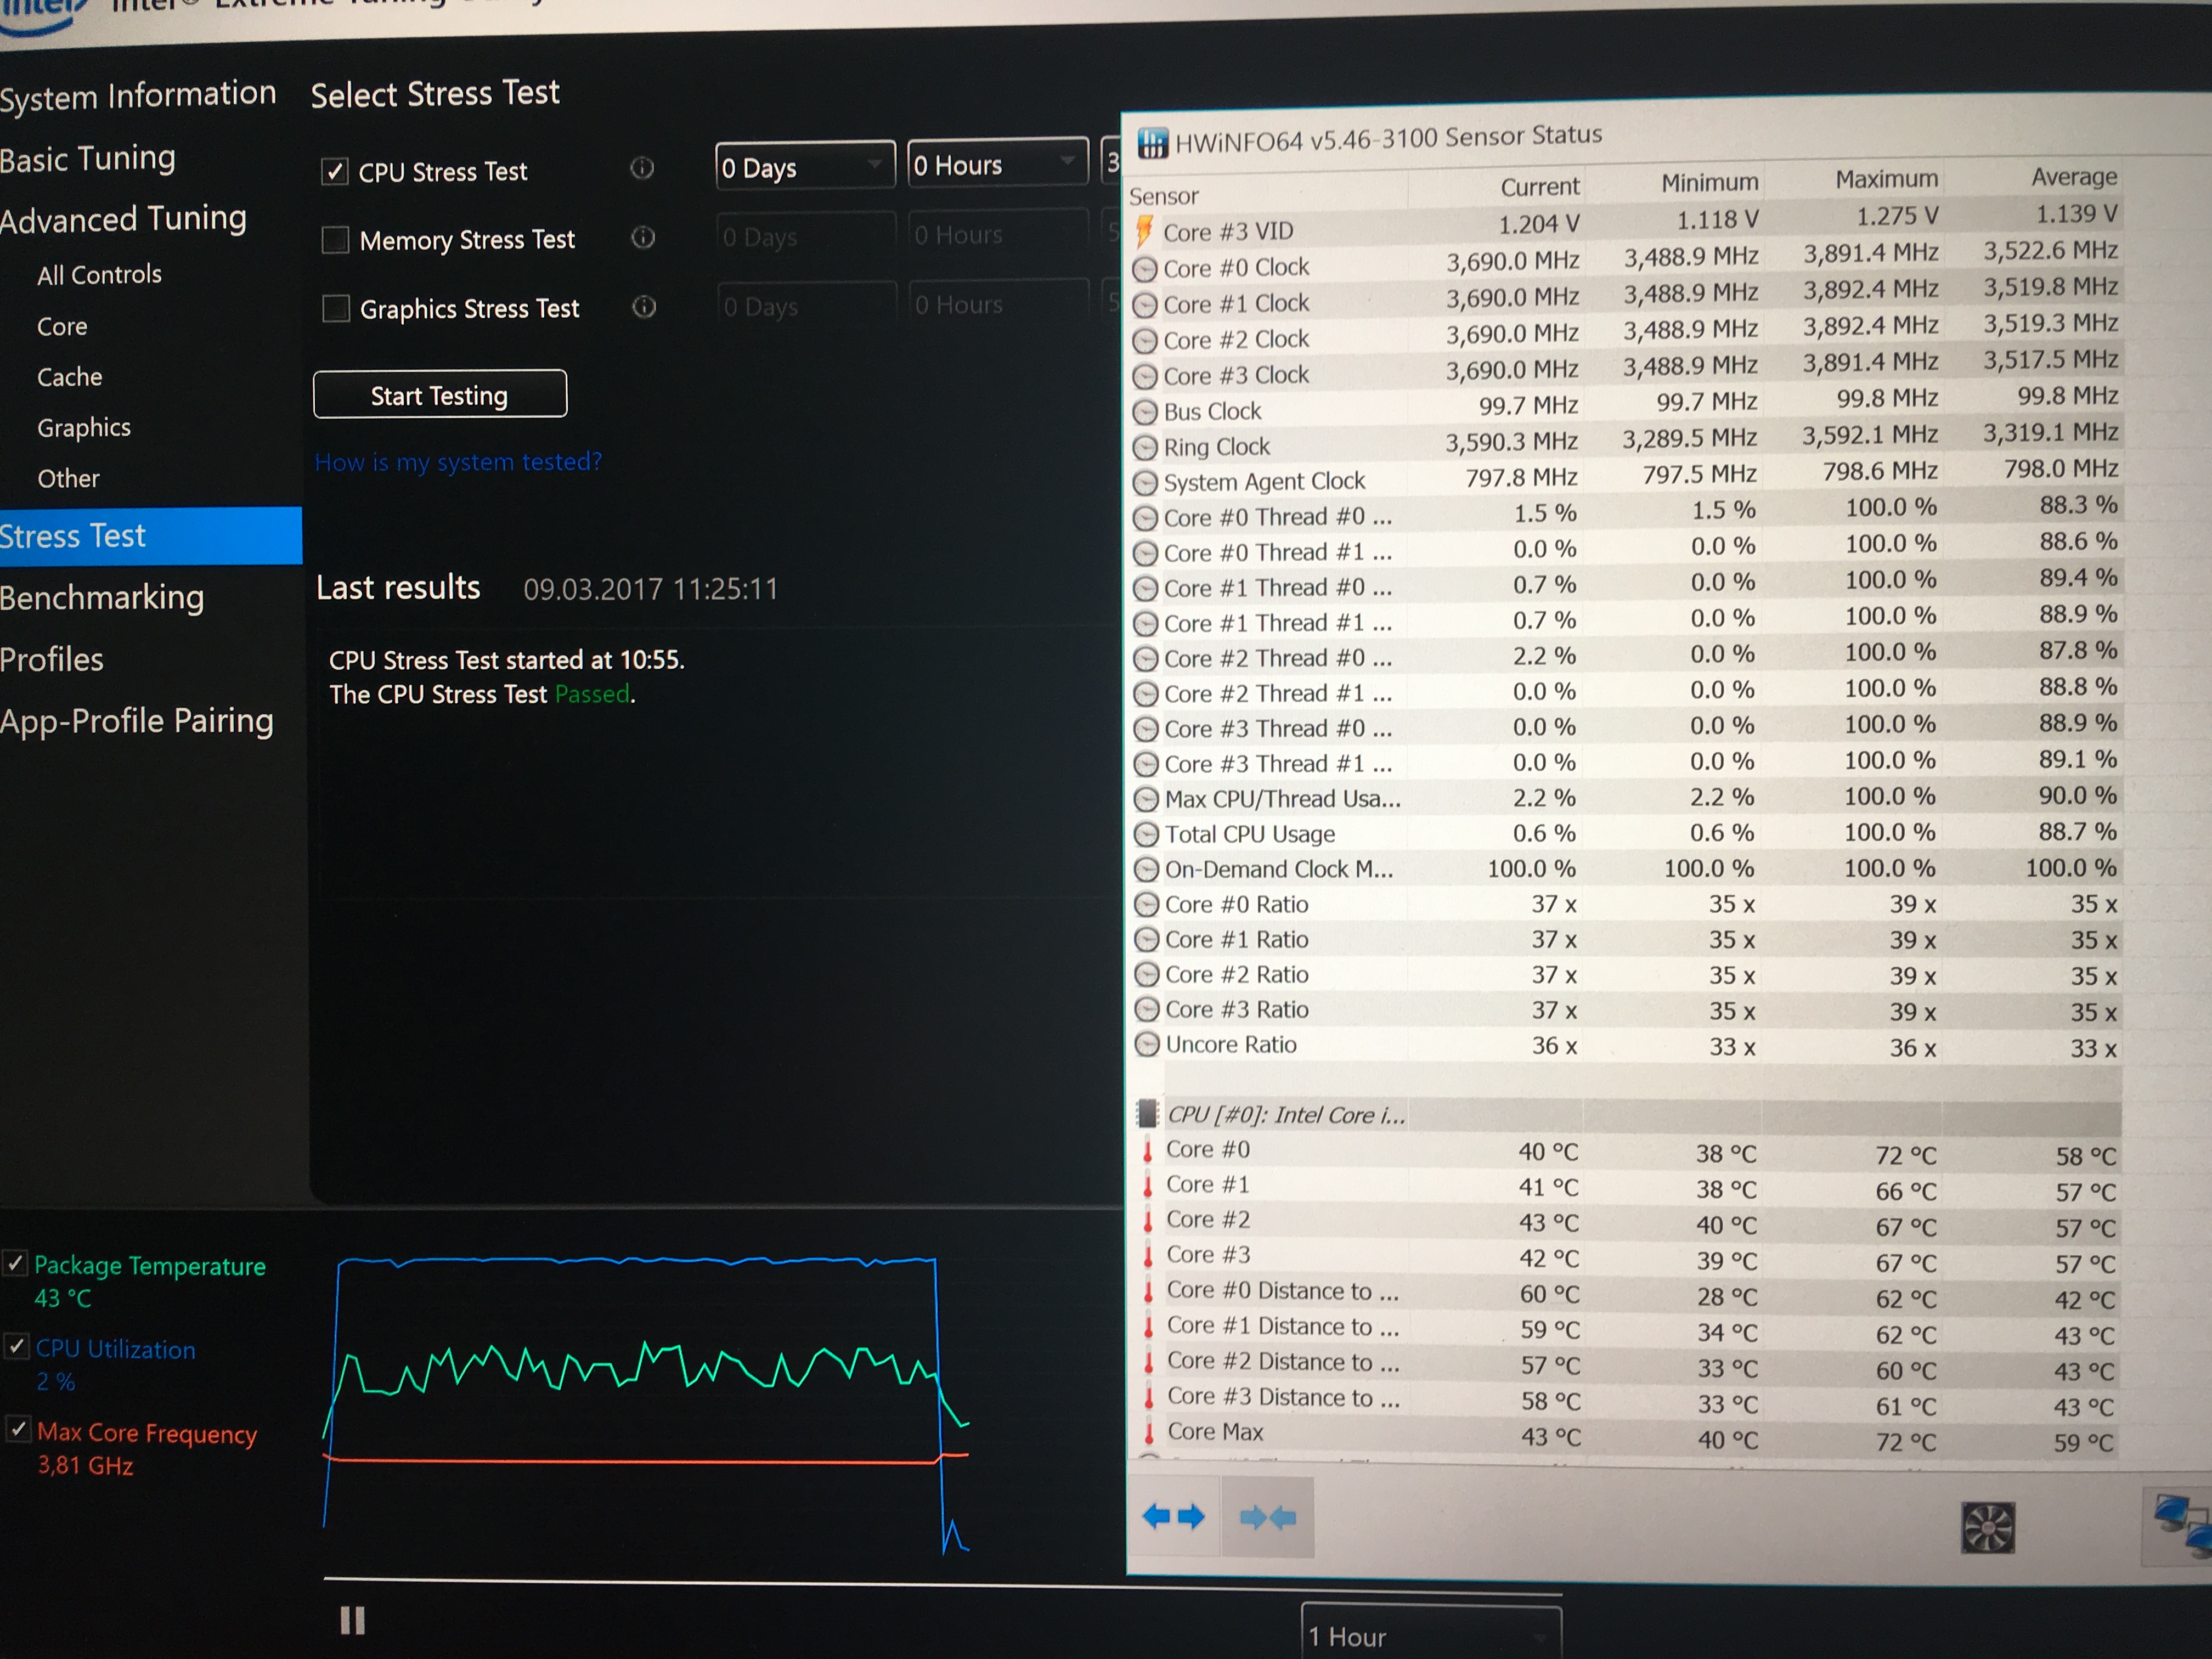Select Core #1 Clock sensor icon
Viewport: 2212px width, 1659px height.
tap(1145, 305)
